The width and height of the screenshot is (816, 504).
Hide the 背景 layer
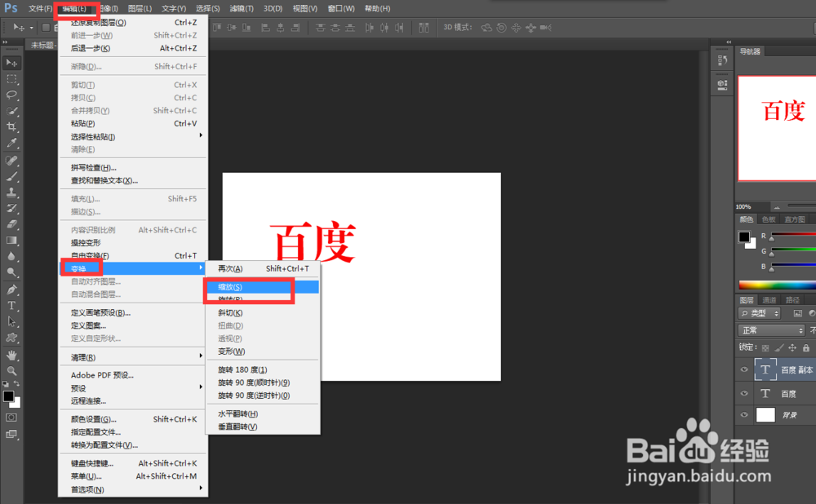coord(744,415)
